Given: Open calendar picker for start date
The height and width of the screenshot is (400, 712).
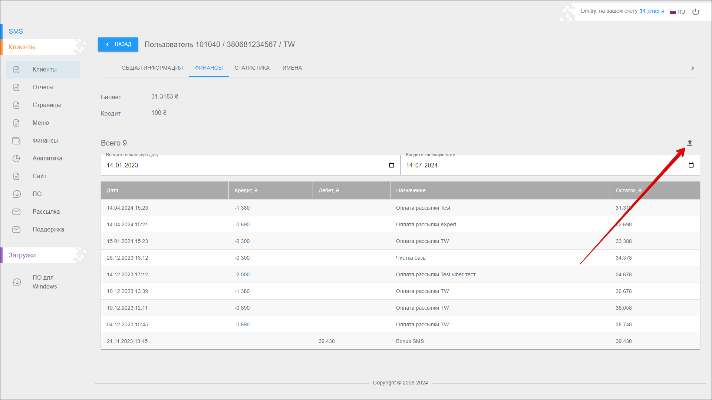Looking at the screenshot, I should [391, 165].
